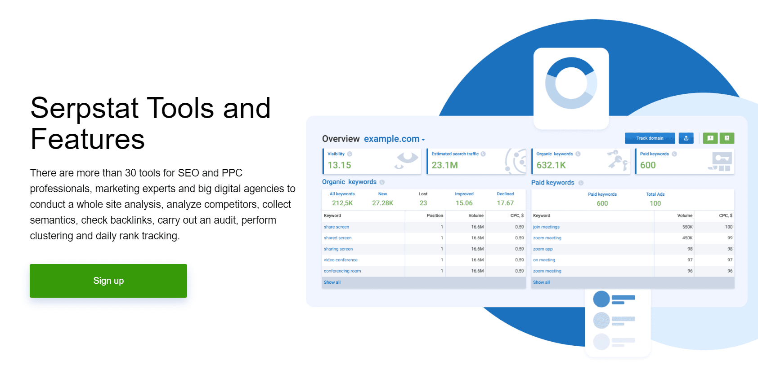This screenshot has height=383, width=758.
Task: Click the info icon in Paid keywords card
Action: [674, 154]
